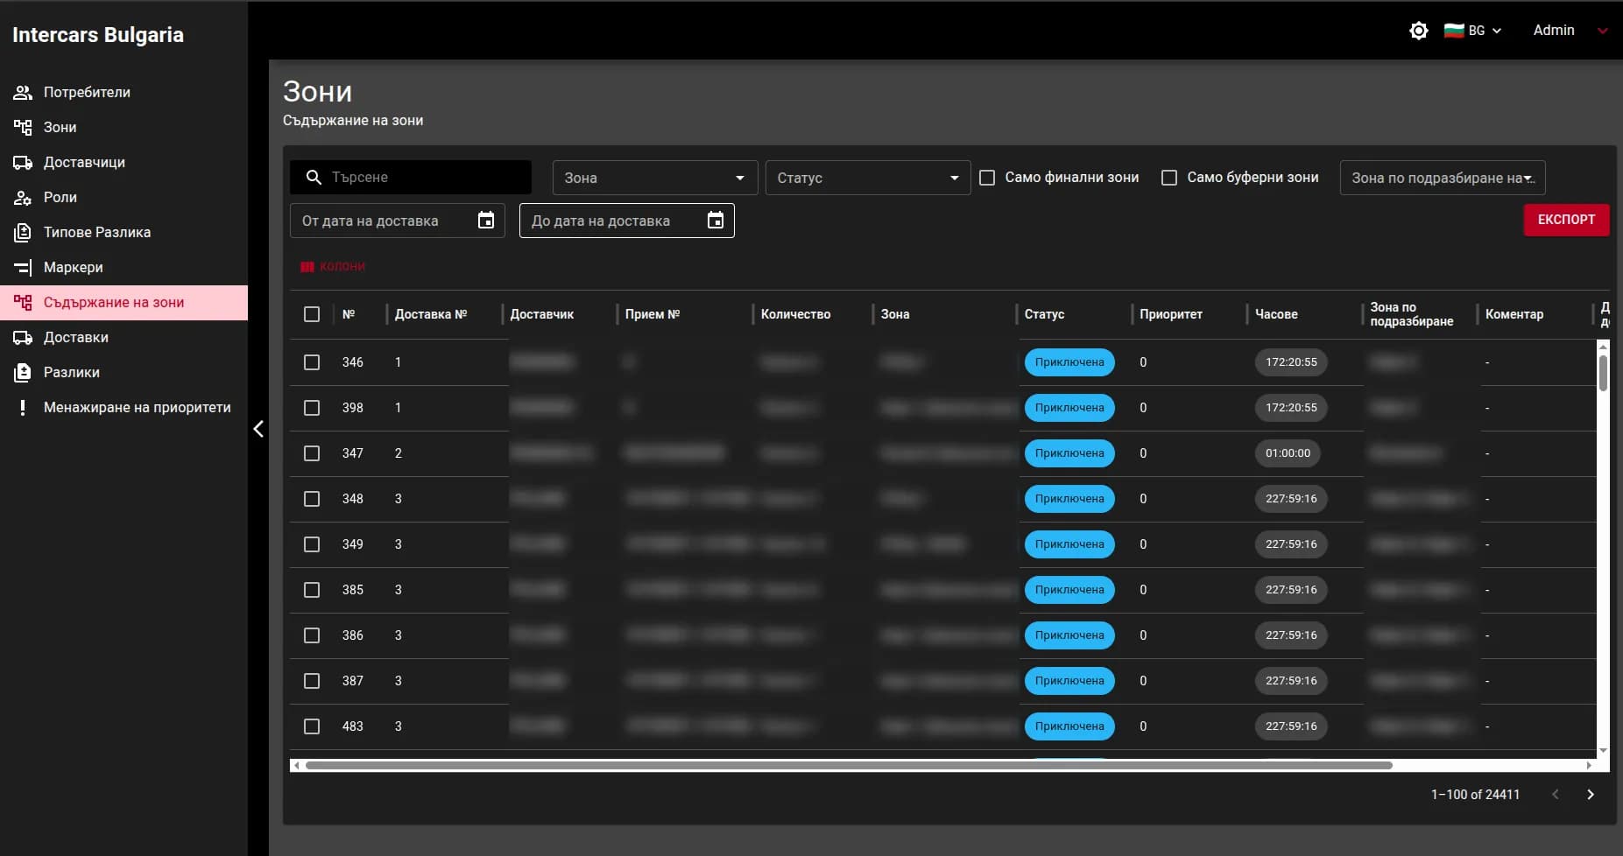Click the Intercars Bulgaria title

98,35
